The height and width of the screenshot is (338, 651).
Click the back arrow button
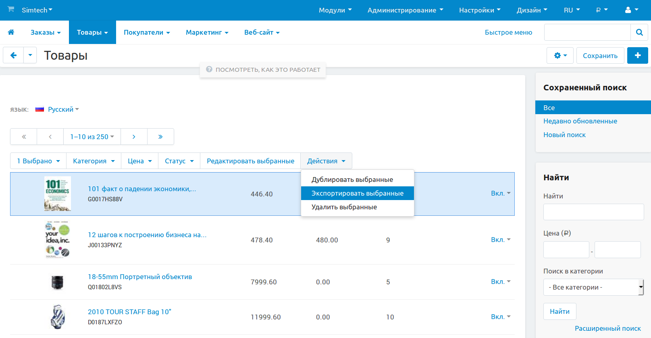(13, 55)
